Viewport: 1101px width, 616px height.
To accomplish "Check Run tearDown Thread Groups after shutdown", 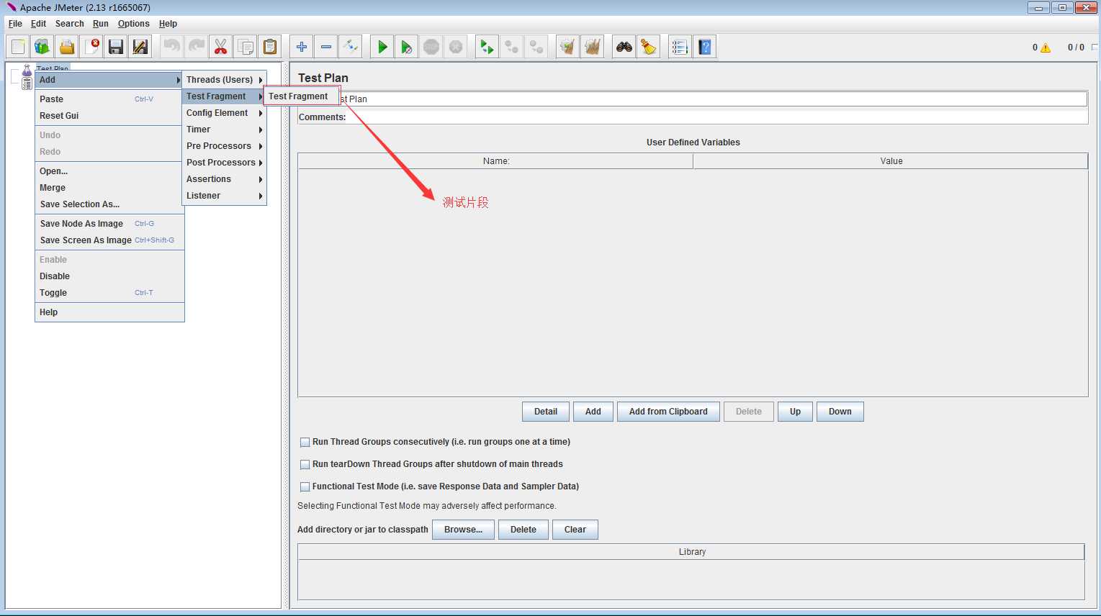I will click(x=305, y=464).
